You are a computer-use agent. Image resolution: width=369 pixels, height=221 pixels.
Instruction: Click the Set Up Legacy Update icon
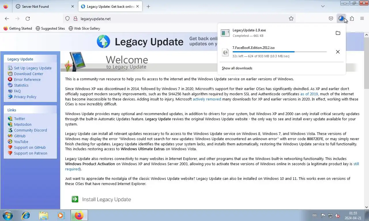[x=10, y=68]
